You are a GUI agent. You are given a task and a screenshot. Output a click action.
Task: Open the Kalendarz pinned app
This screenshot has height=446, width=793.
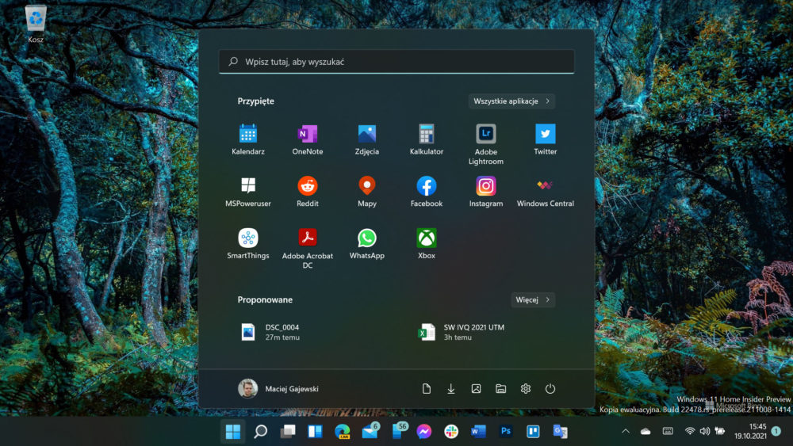[x=247, y=139]
